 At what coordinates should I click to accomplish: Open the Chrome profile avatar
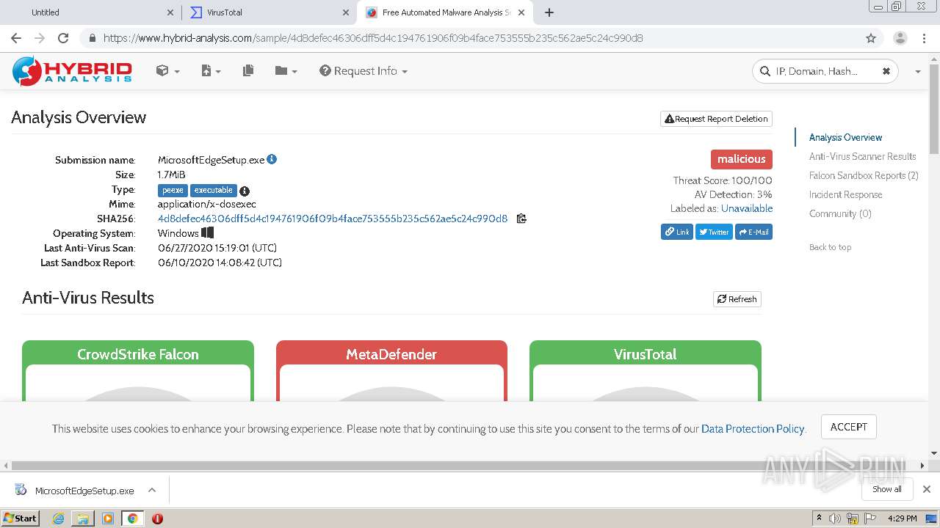tap(900, 38)
